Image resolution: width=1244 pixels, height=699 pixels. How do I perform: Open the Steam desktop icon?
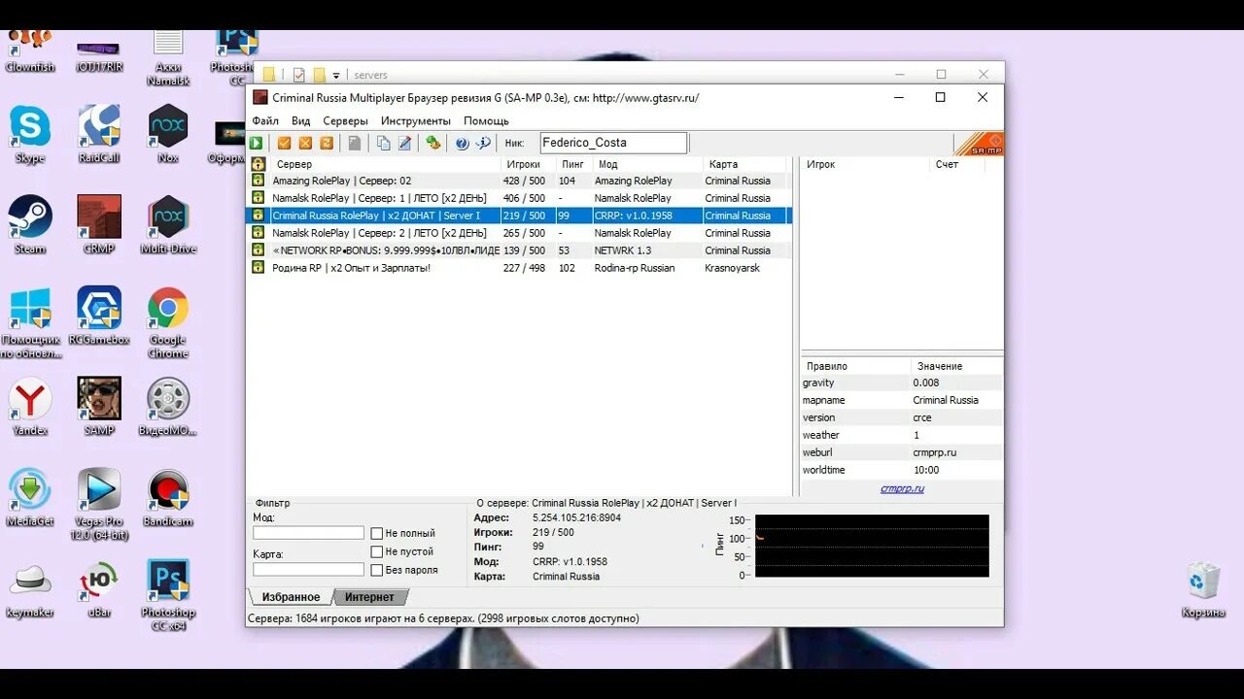click(x=30, y=224)
